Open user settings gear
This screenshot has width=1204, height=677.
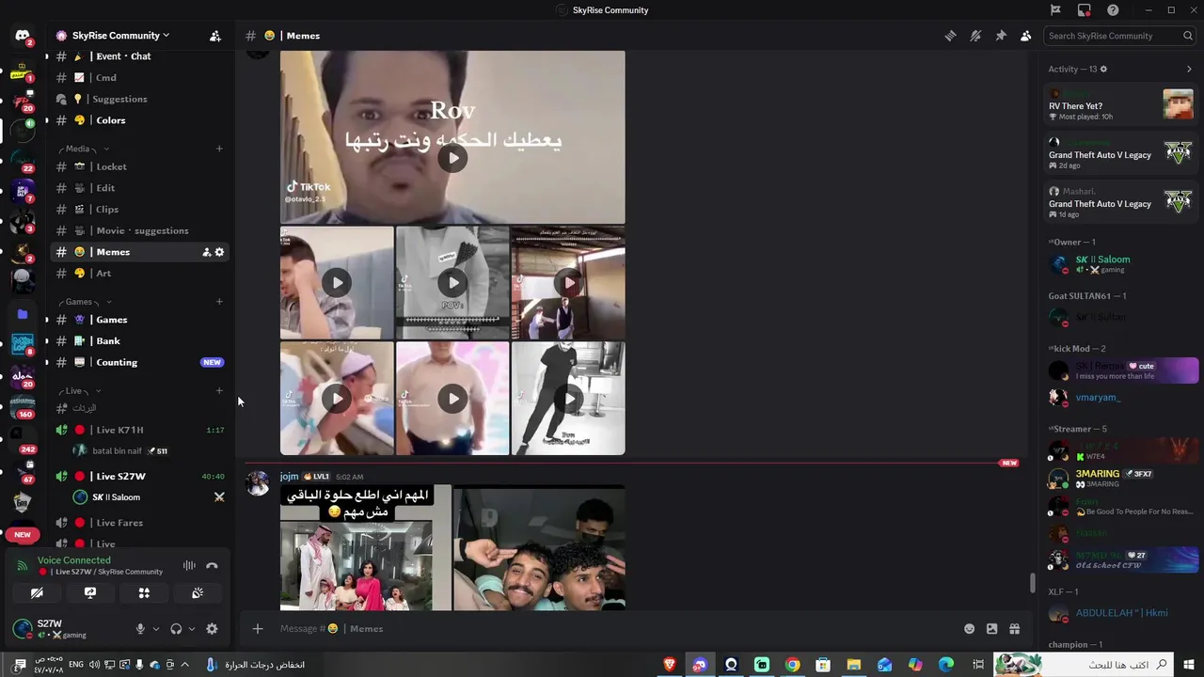click(212, 629)
